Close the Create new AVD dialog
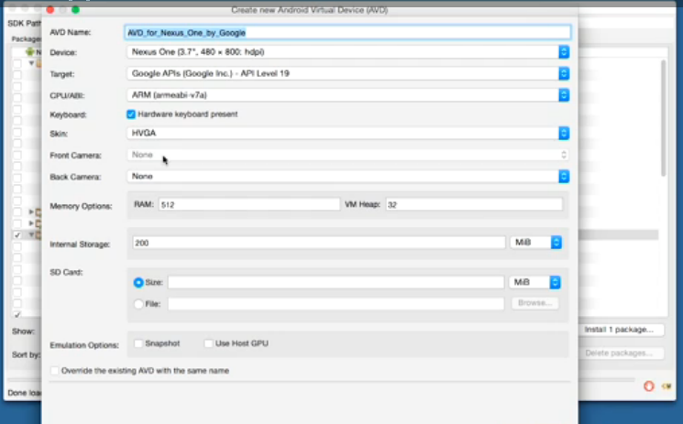 (x=50, y=9)
